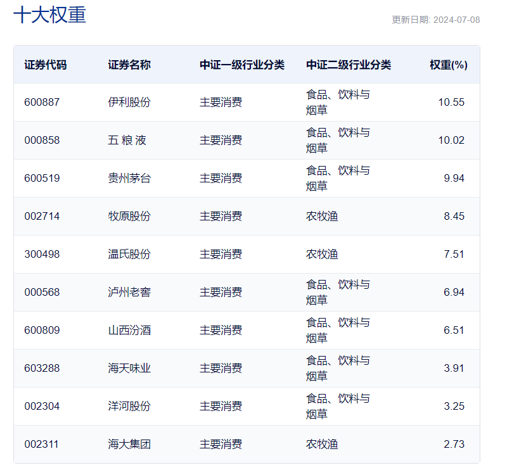The image size is (512, 475).
Task: Select the 牧原股份 row name
Action: 129,216
